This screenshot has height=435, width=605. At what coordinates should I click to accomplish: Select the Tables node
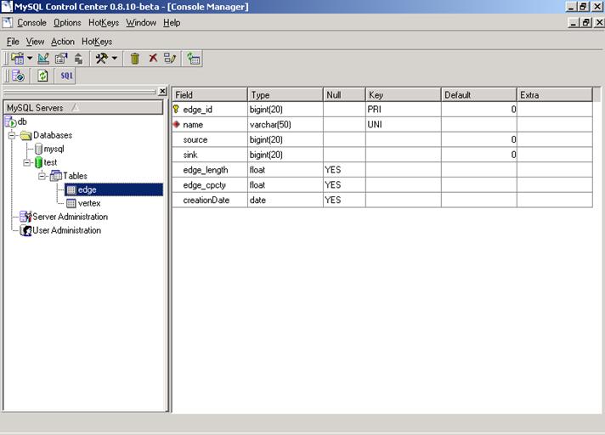[75, 176]
